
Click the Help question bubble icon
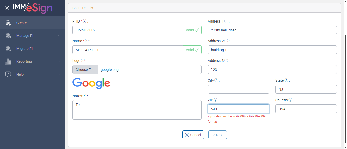[8, 74]
